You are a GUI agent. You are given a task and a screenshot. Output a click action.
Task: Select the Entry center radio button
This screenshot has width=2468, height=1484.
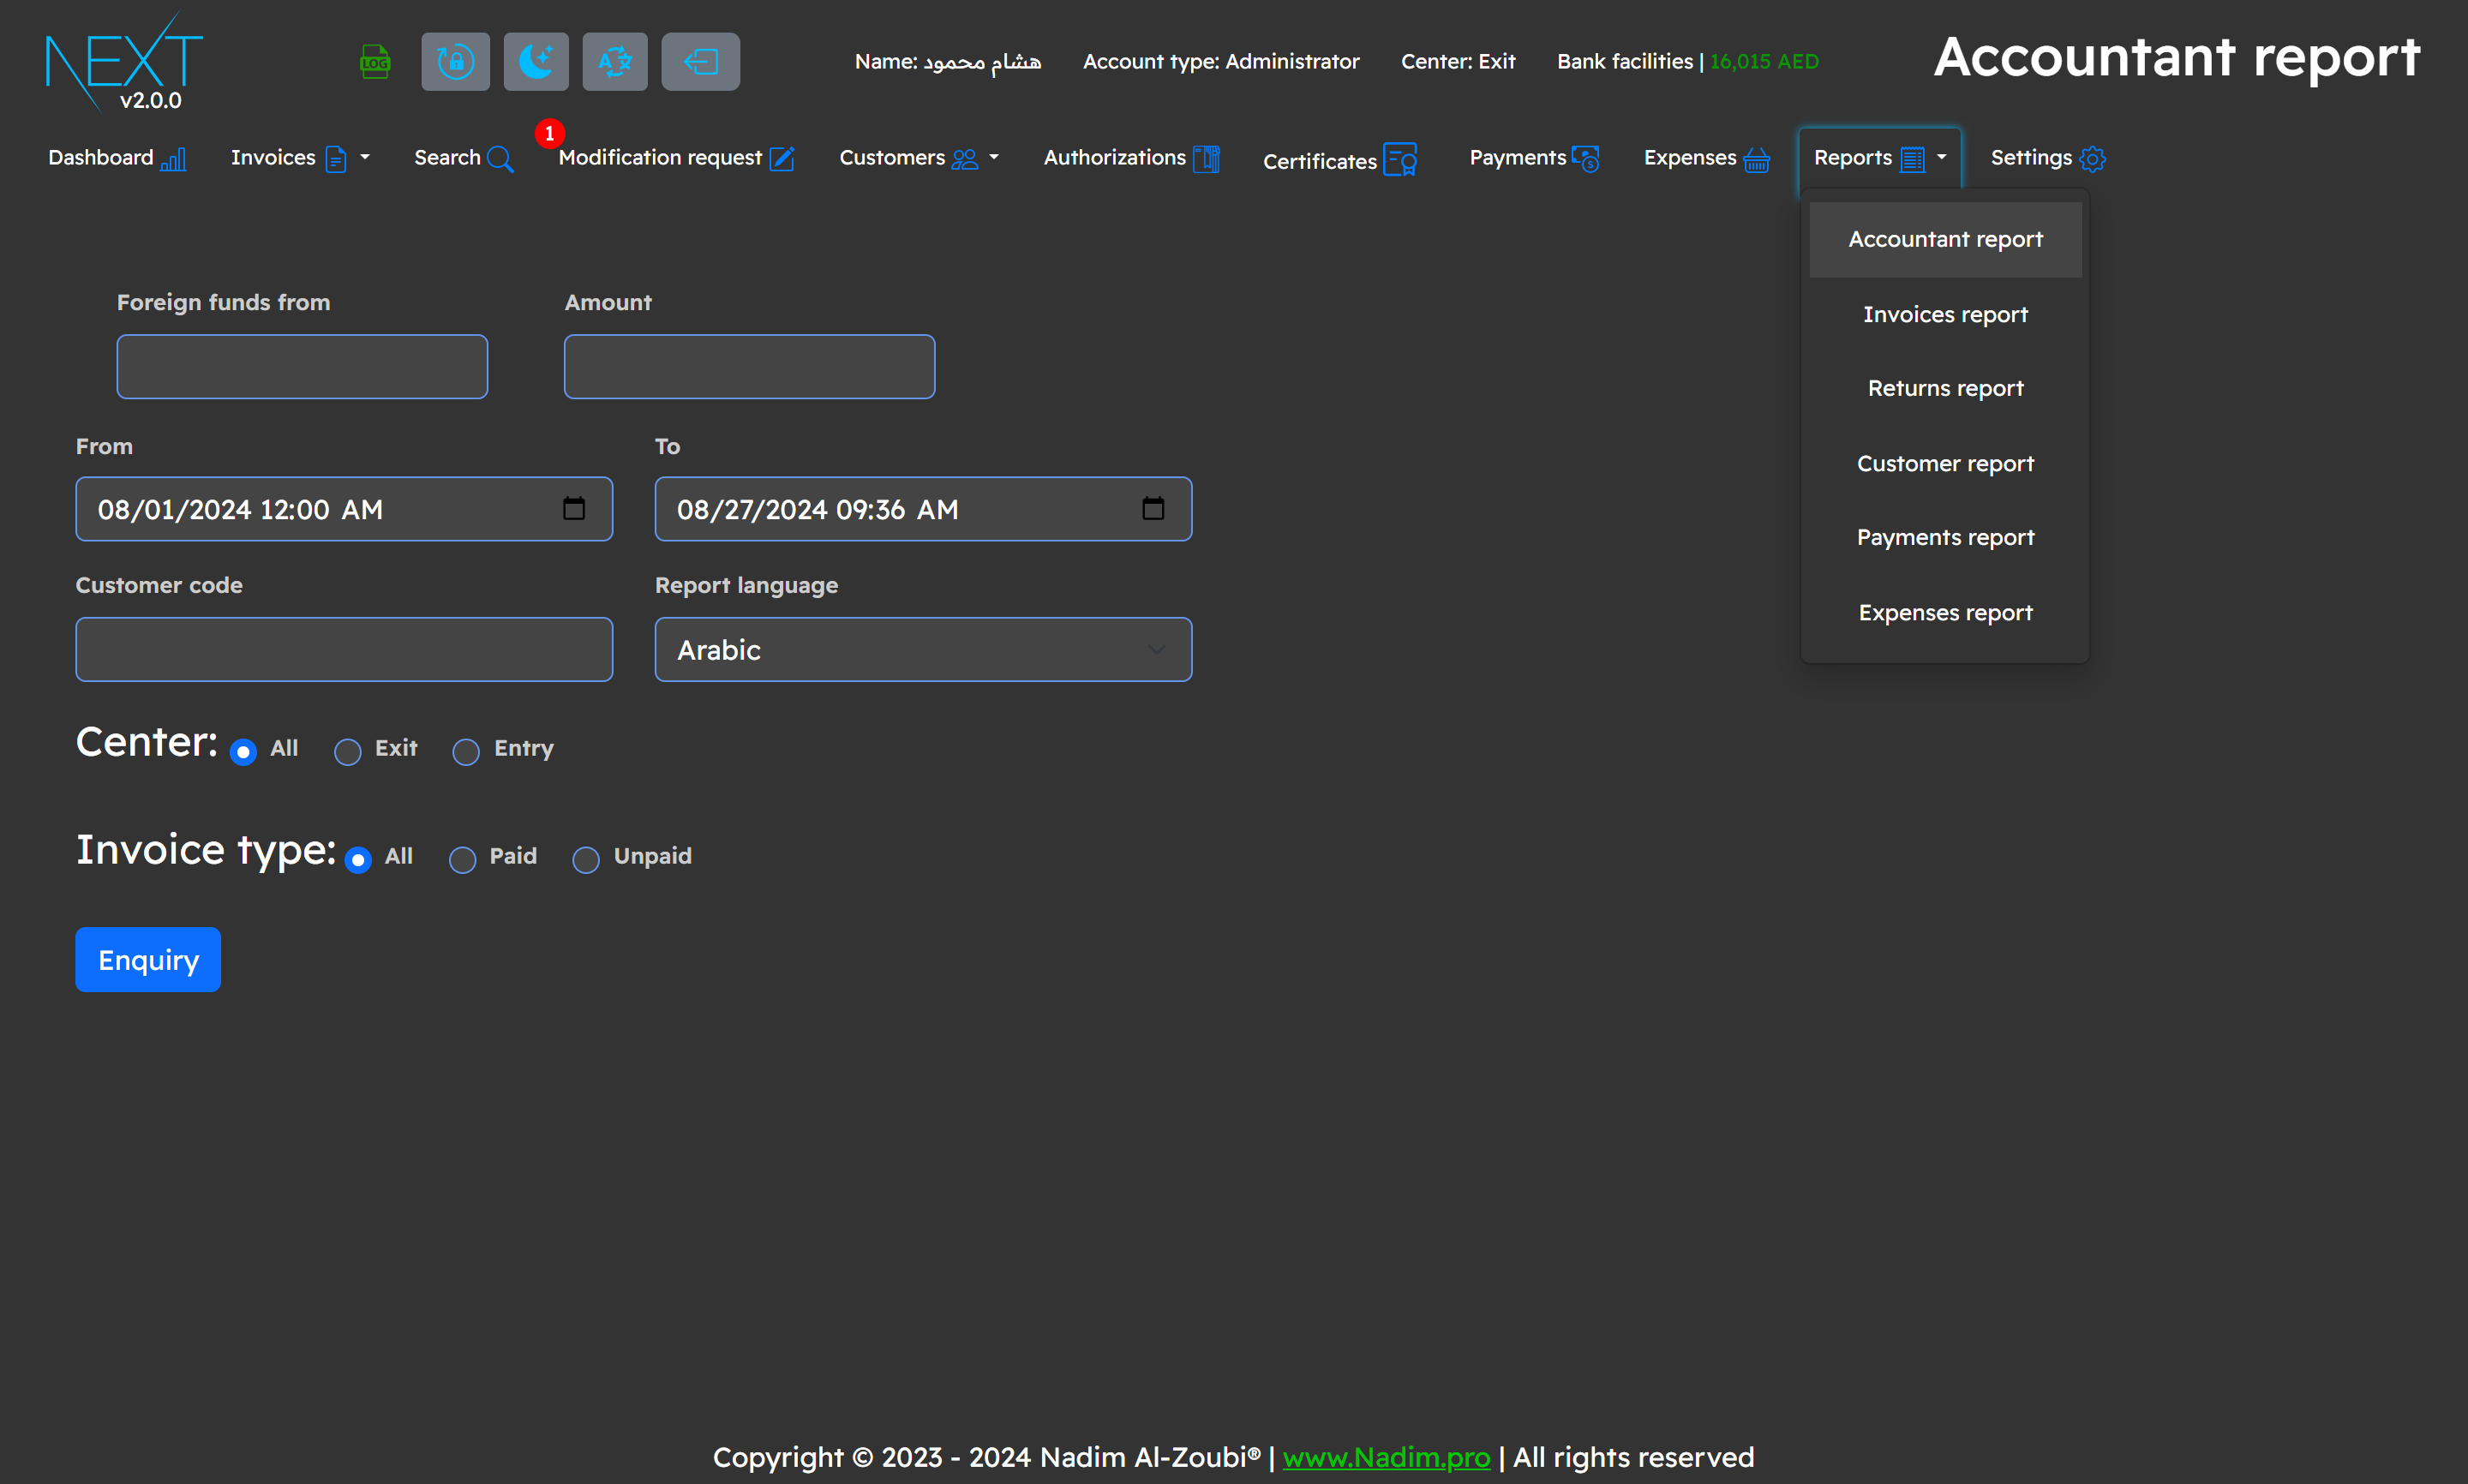coord(466,752)
